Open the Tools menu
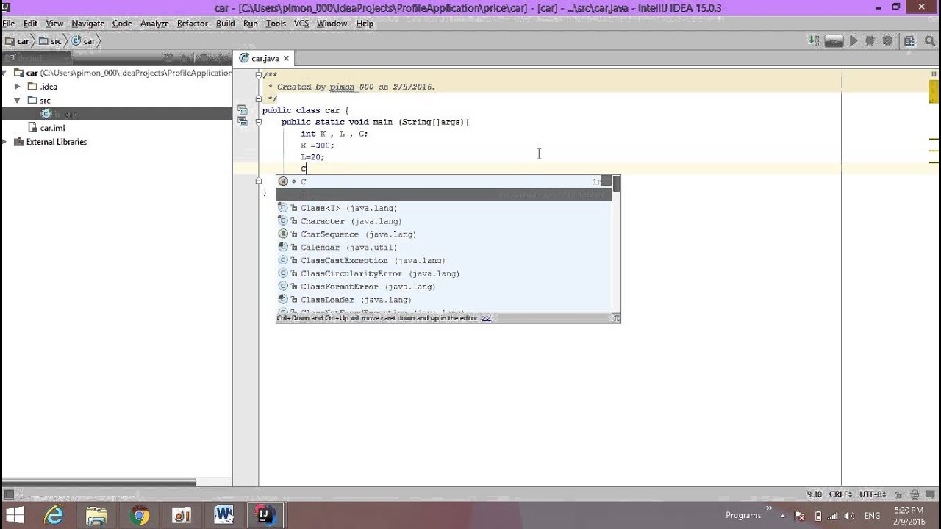Screen dimensions: 941x529 tap(276, 24)
